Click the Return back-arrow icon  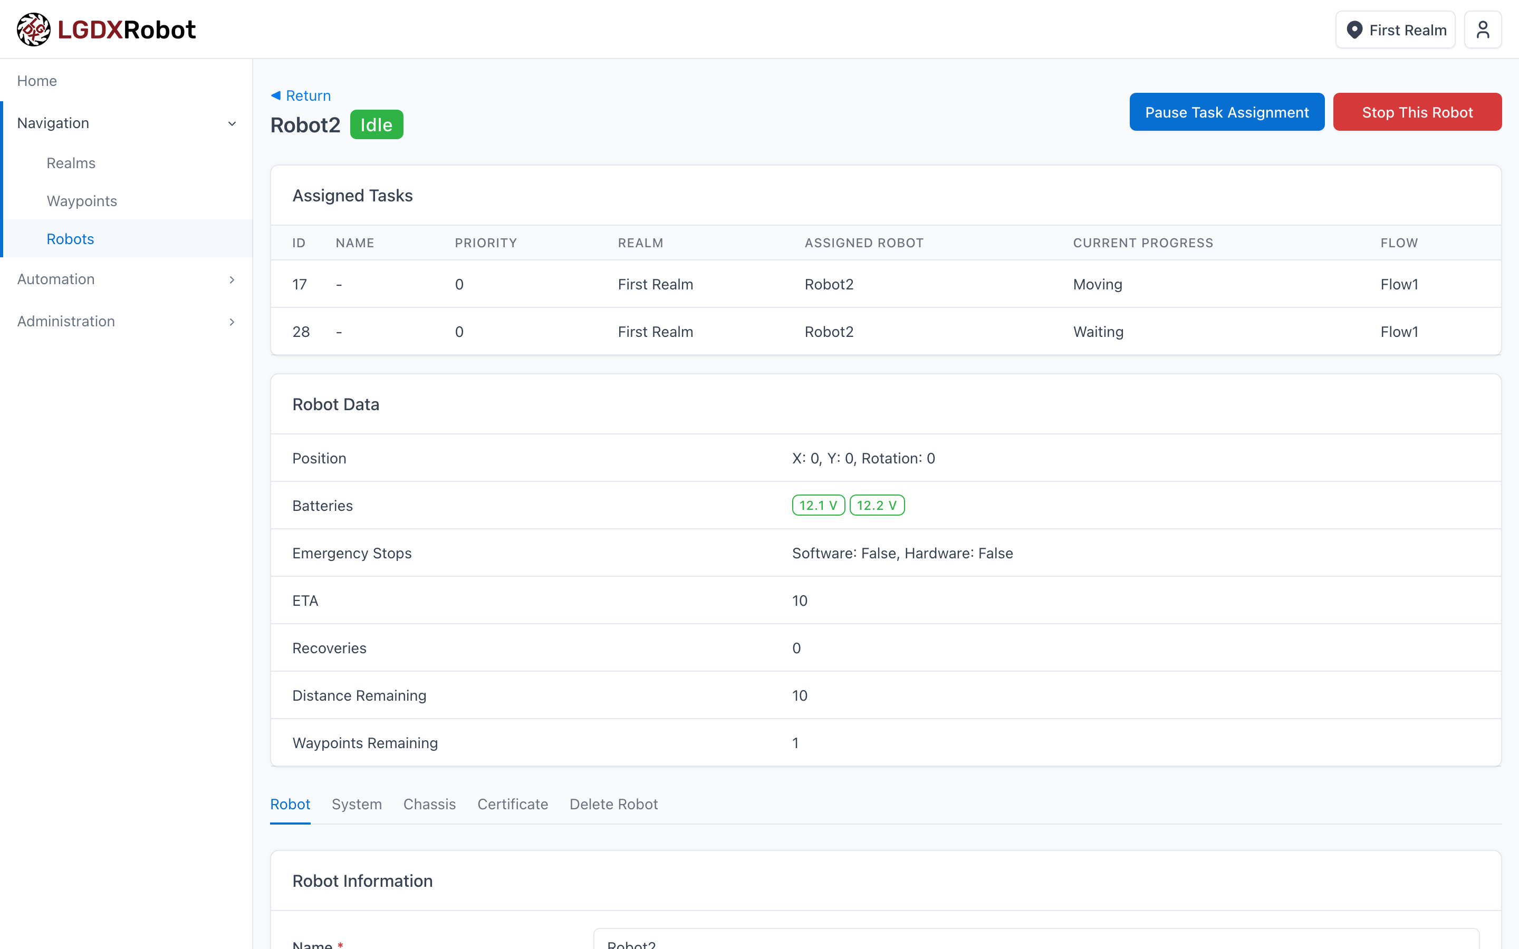pos(275,95)
